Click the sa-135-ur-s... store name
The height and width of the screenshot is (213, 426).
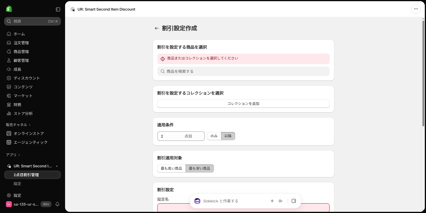pyautogui.click(x=26, y=204)
